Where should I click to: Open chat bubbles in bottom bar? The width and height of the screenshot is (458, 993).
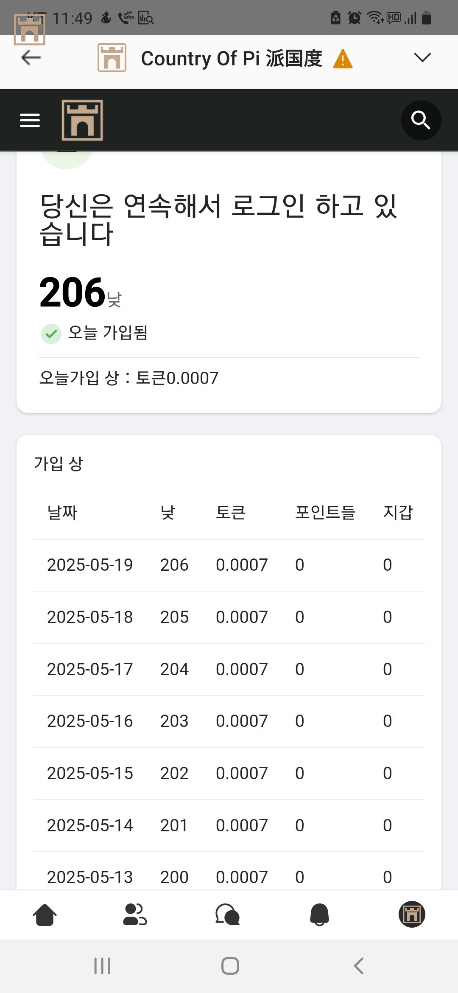pos(227,914)
